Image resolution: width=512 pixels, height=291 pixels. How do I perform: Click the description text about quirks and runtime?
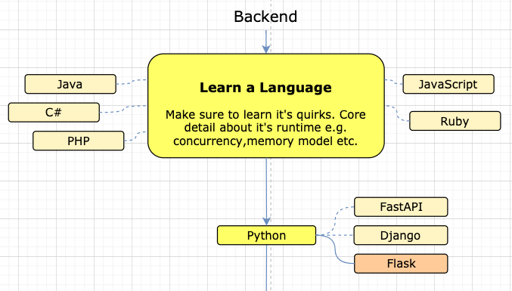tap(265, 128)
